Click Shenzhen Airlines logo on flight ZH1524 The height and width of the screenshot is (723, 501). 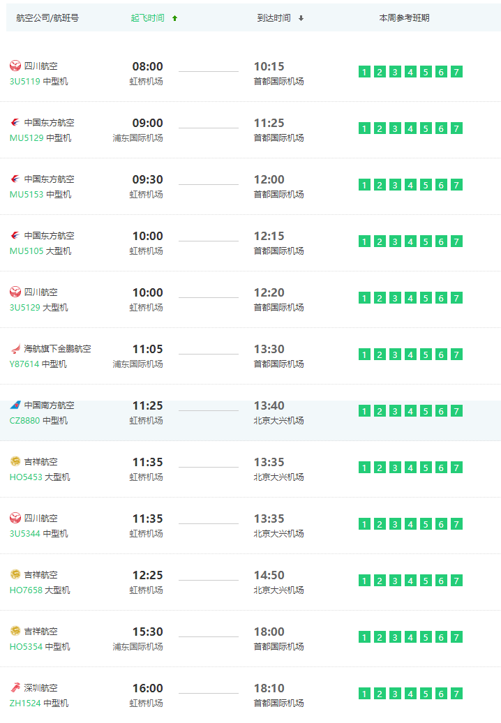pyautogui.click(x=15, y=688)
